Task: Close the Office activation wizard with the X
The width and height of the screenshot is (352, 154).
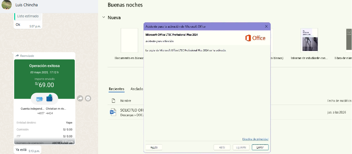Action: pyautogui.click(x=266, y=26)
